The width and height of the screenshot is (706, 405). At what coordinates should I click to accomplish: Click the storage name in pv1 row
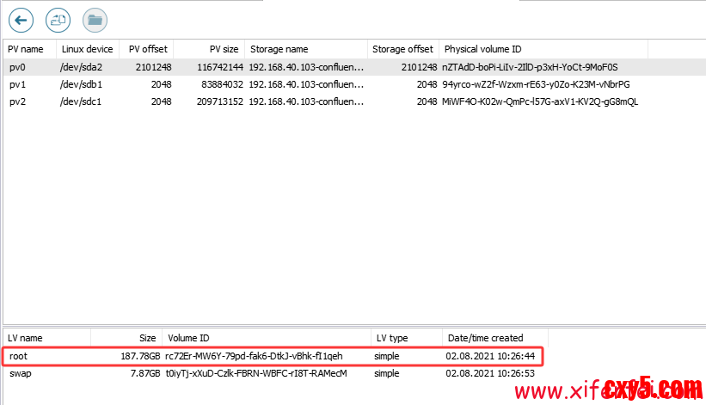click(x=306, y=84)
